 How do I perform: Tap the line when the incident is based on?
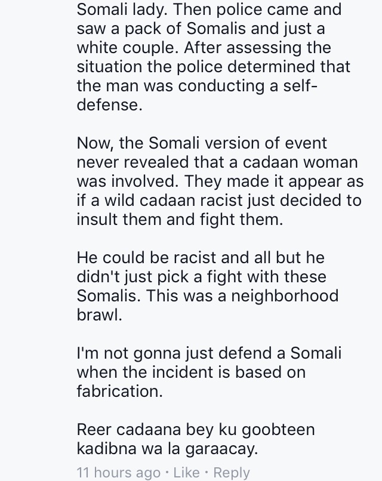click(191, 372)
